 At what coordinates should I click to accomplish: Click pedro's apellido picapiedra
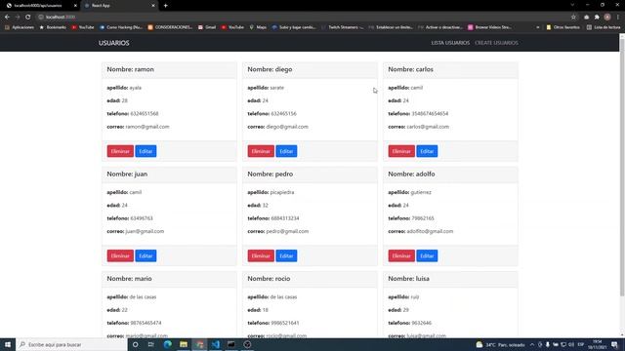[282, 192]
